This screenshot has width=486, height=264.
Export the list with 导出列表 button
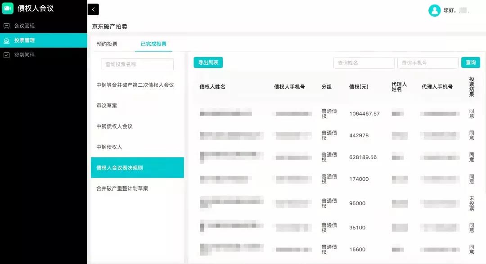pyautogui.click(x=208, y=63)
